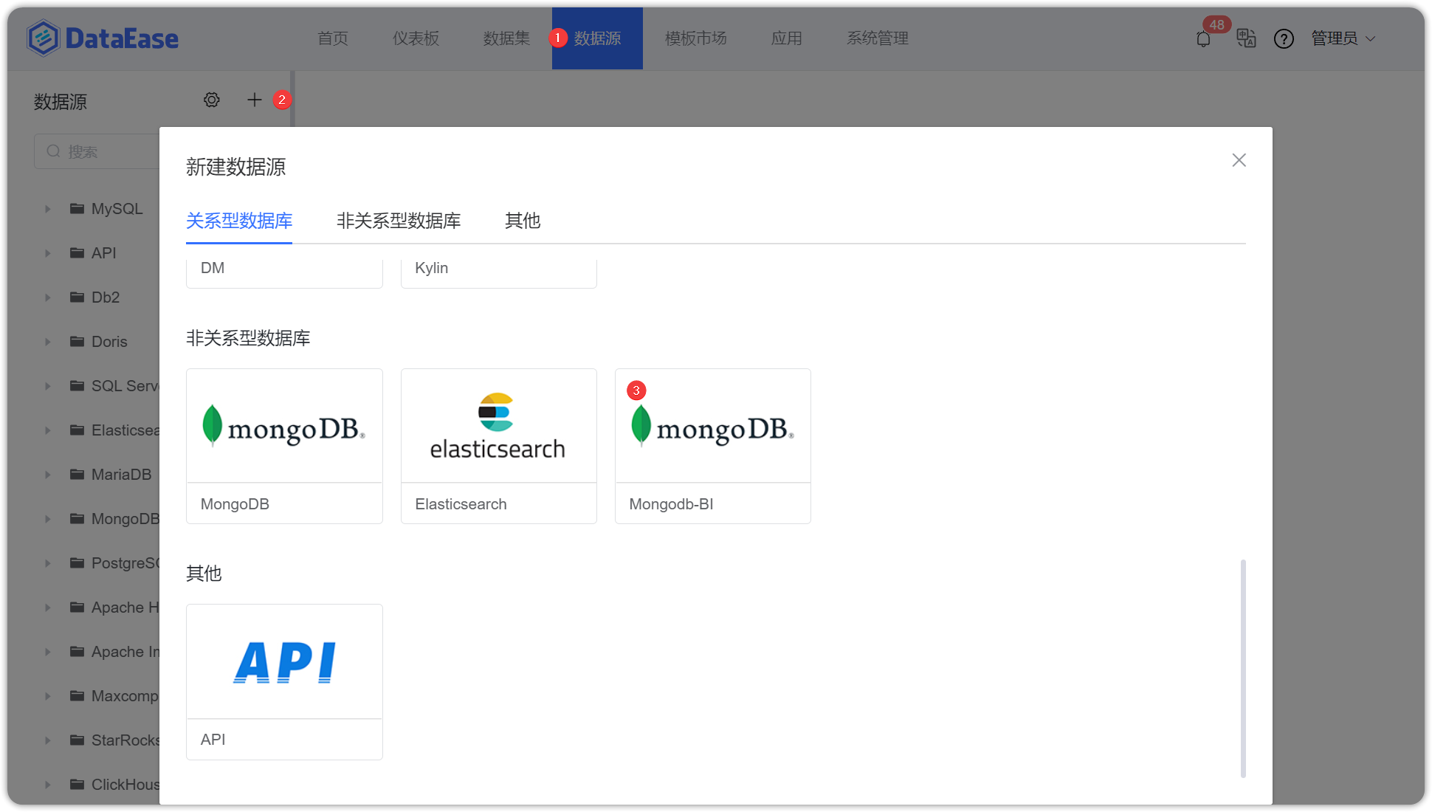Open the notifications bell icon
The height and width of the screenshot is (812, 1432).
click(x=1203, y=39)
